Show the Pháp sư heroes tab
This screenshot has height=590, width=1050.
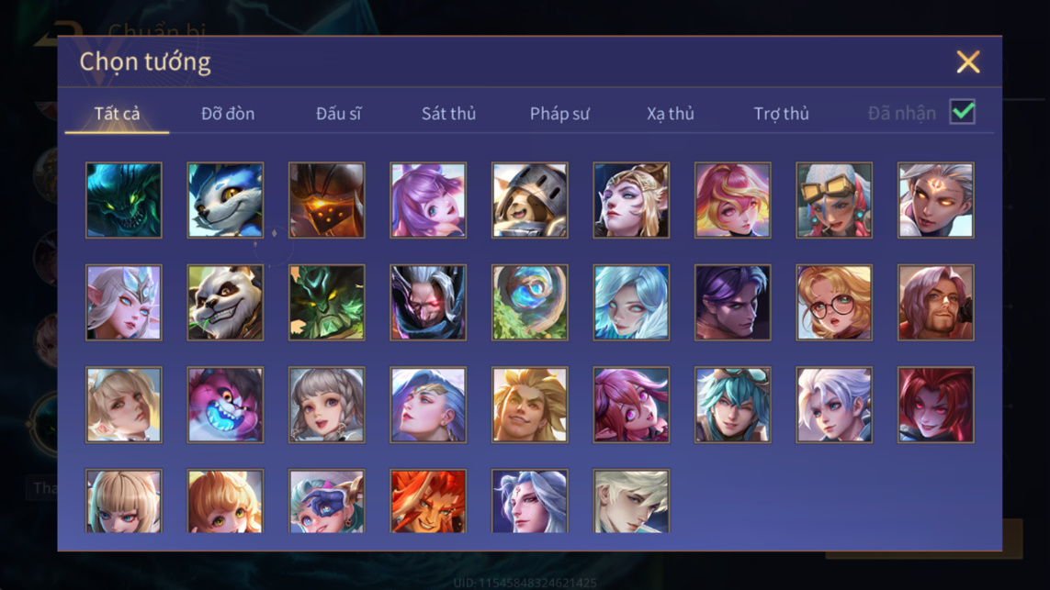pyautogui.click(x=559, y=114)
